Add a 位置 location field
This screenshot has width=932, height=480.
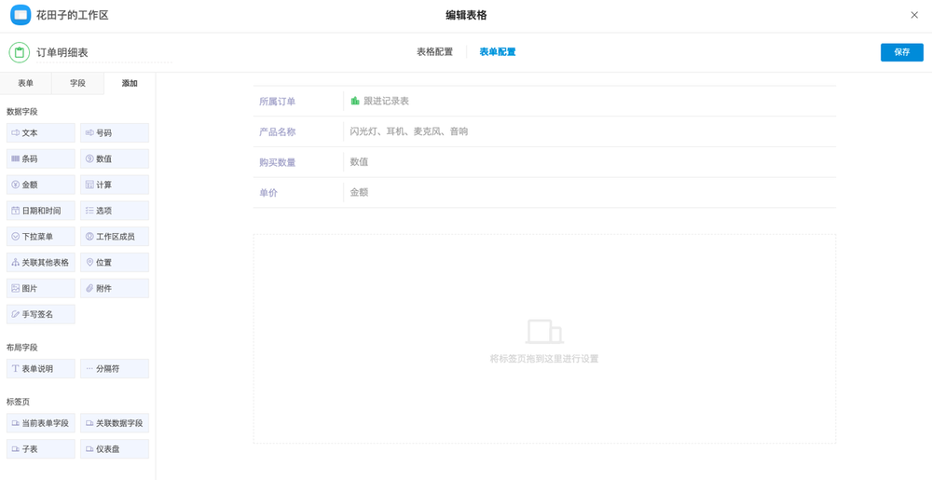tap(114, 263)
